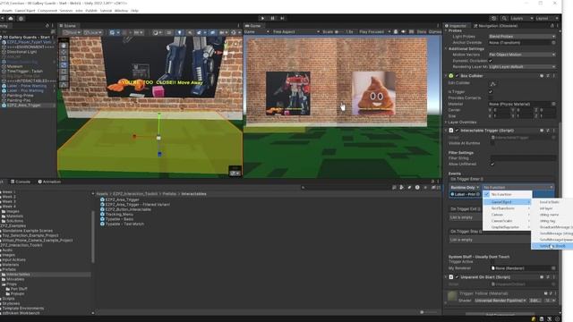The height and width of the screenshot is (322, 573).
Task: Click the Filter String input field
Action: tap(523, 158)
